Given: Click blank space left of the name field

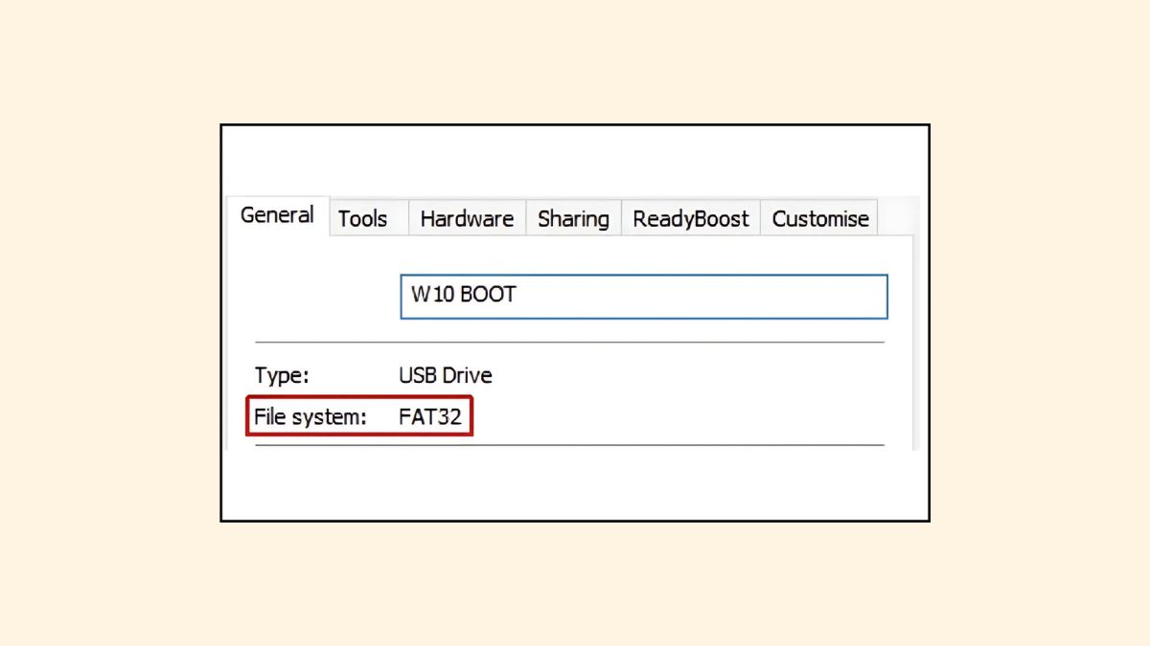Looking at the screenshot, I should coord(316,296).
